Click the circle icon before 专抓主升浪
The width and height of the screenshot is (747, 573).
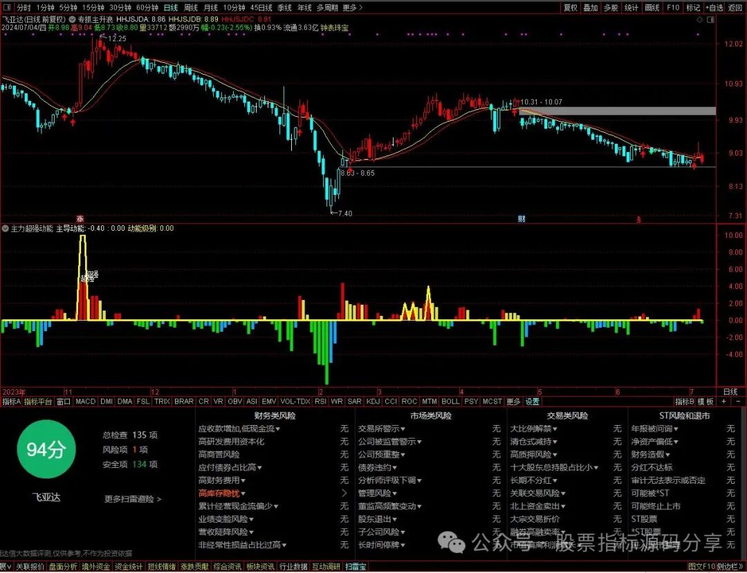[73, 19]
